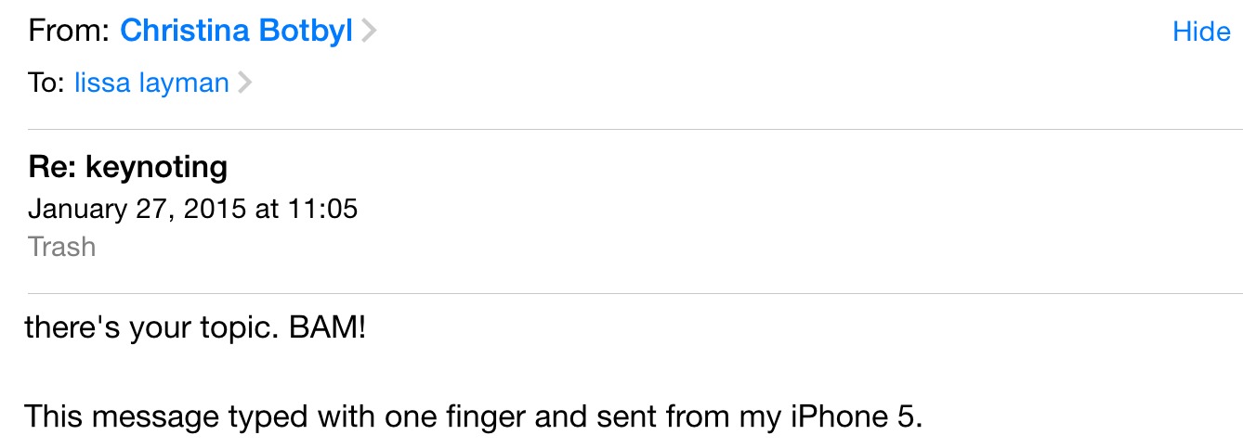
Task: Click the last name "Botbyl"
Action: 306,32
